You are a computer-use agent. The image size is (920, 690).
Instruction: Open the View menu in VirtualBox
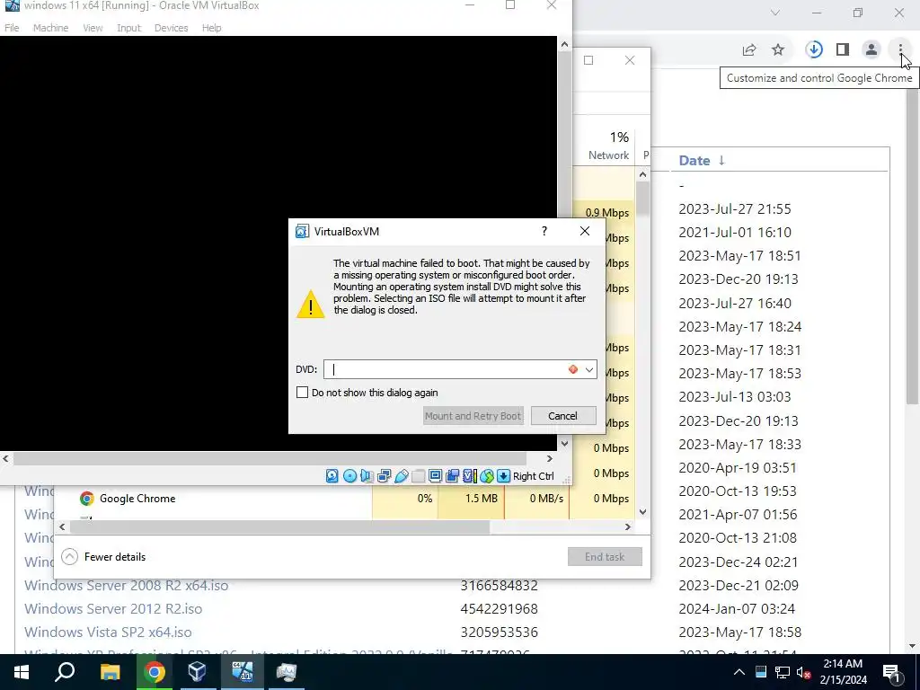(x=93, y=28)
